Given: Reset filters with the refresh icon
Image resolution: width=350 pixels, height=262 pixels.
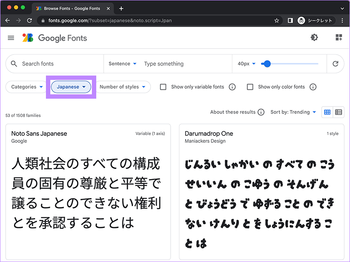Looking at the screenshot, I should tap(336, 64).
